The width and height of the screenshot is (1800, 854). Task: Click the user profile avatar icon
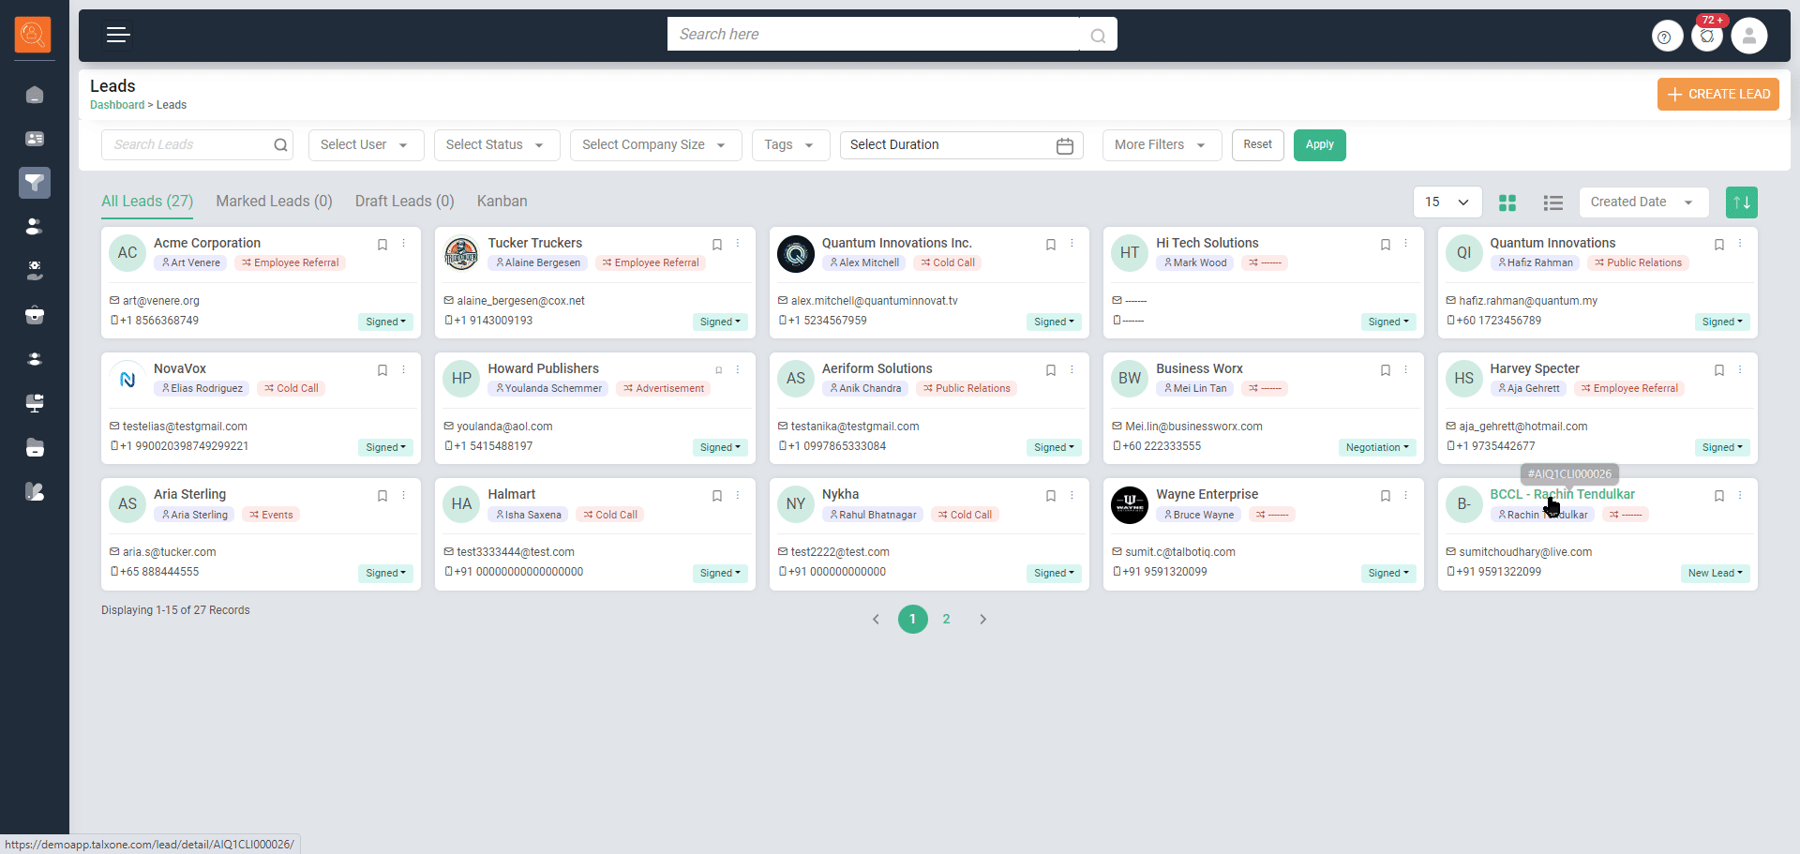[x=1748, y=37]
